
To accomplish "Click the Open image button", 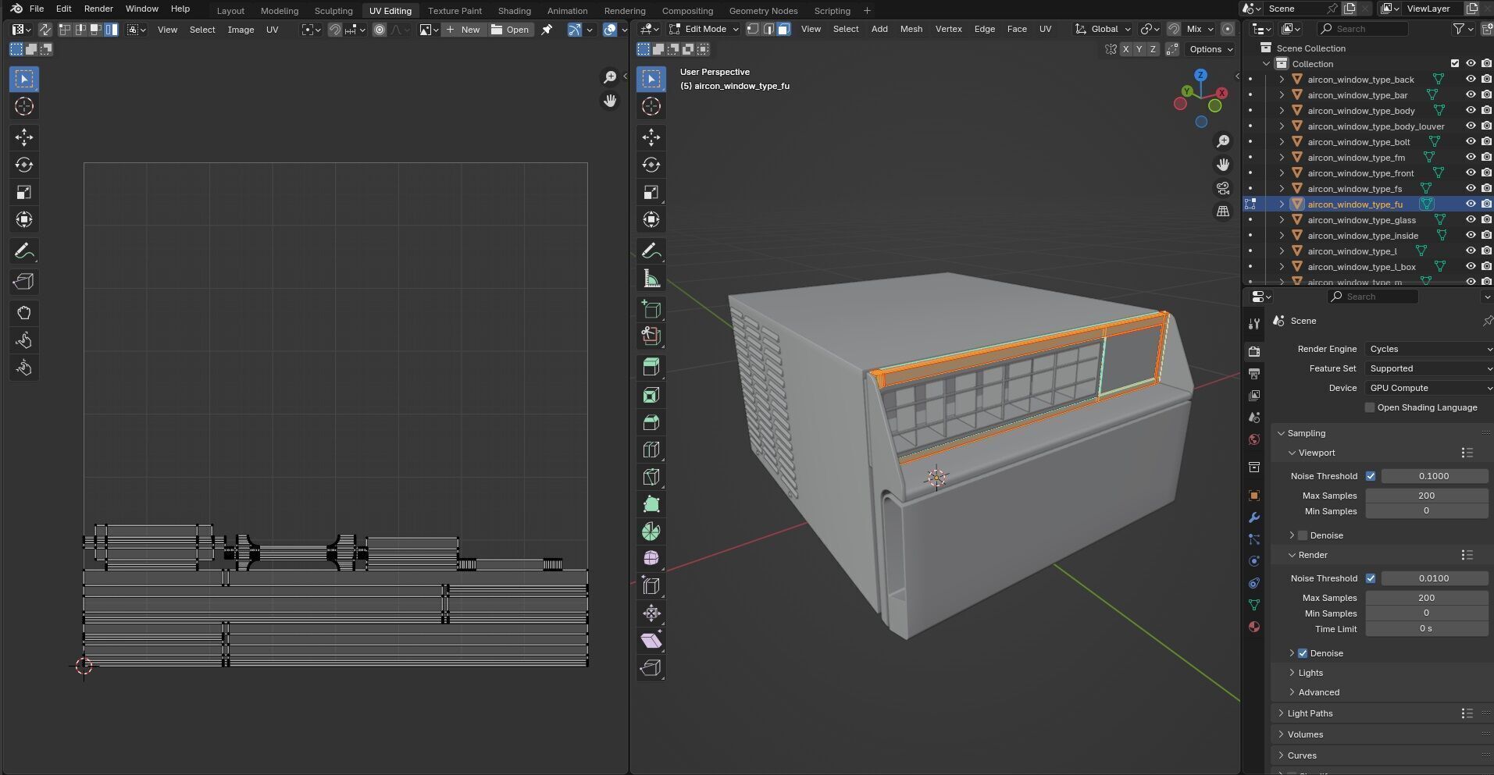I will (511, 30).
